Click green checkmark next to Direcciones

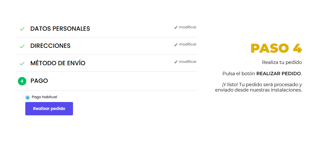pyautogui.click(x=22, y=46)
